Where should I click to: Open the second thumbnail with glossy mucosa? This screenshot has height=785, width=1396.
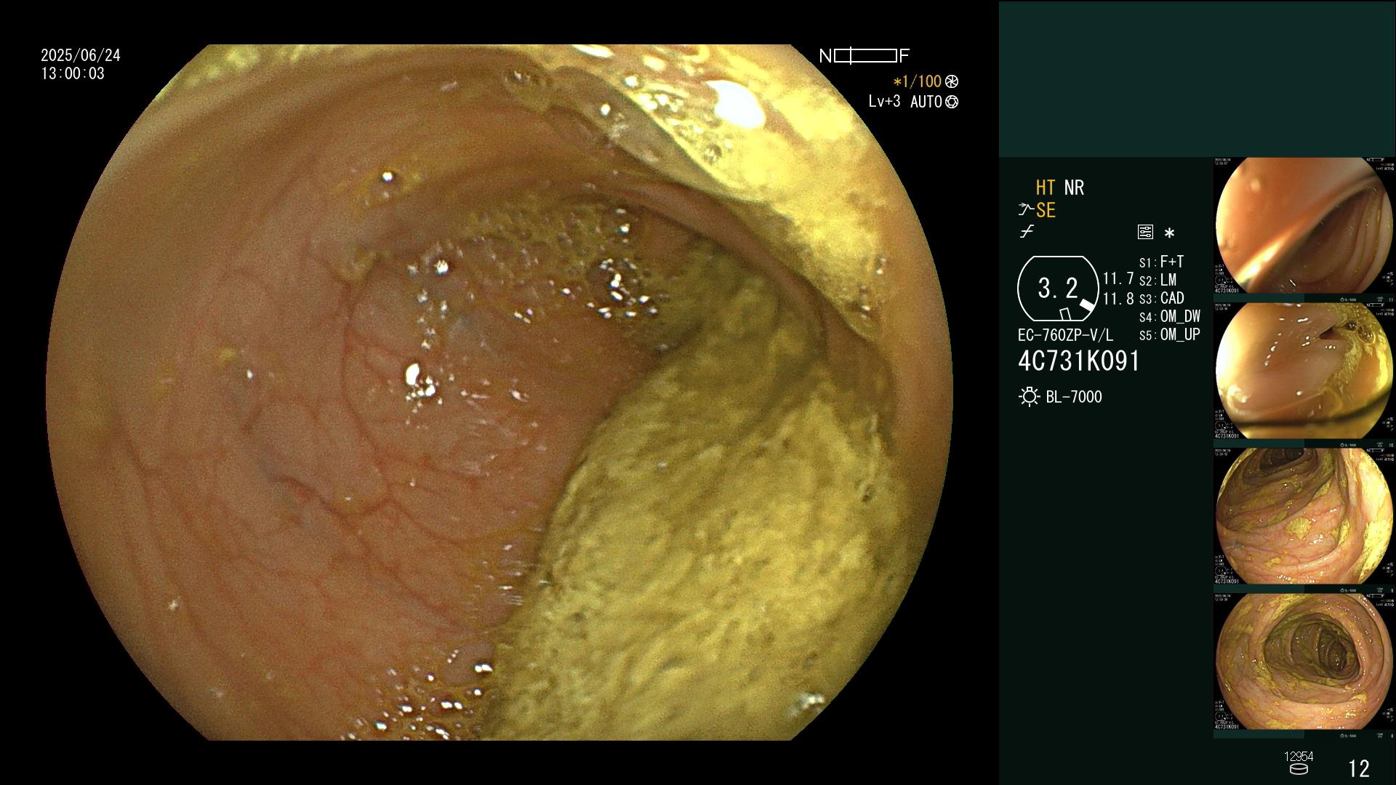(x=1304, y=371)
